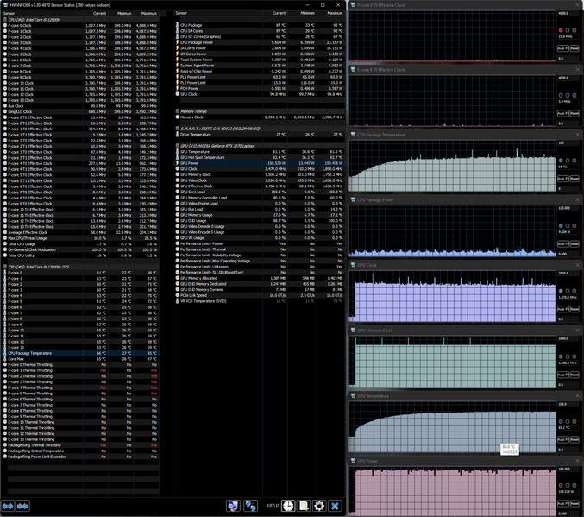Click the 4000.0 maximum field in E-core 6 graph
Image resolution: width=584 pixels, height=517 pixels.
tap(568, 78)
